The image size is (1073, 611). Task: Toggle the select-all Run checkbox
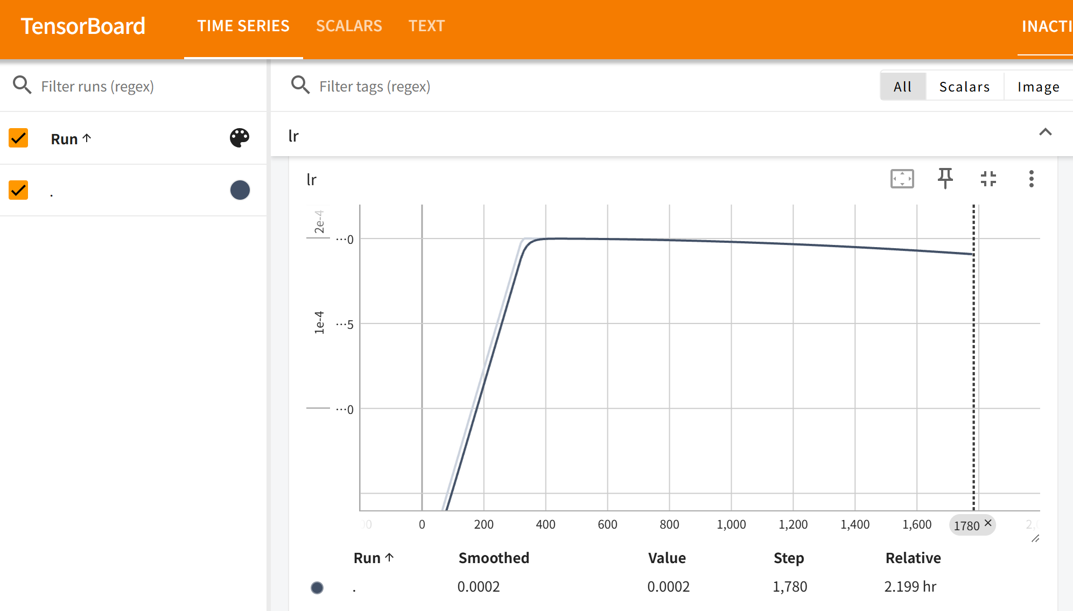coord(19,138)
